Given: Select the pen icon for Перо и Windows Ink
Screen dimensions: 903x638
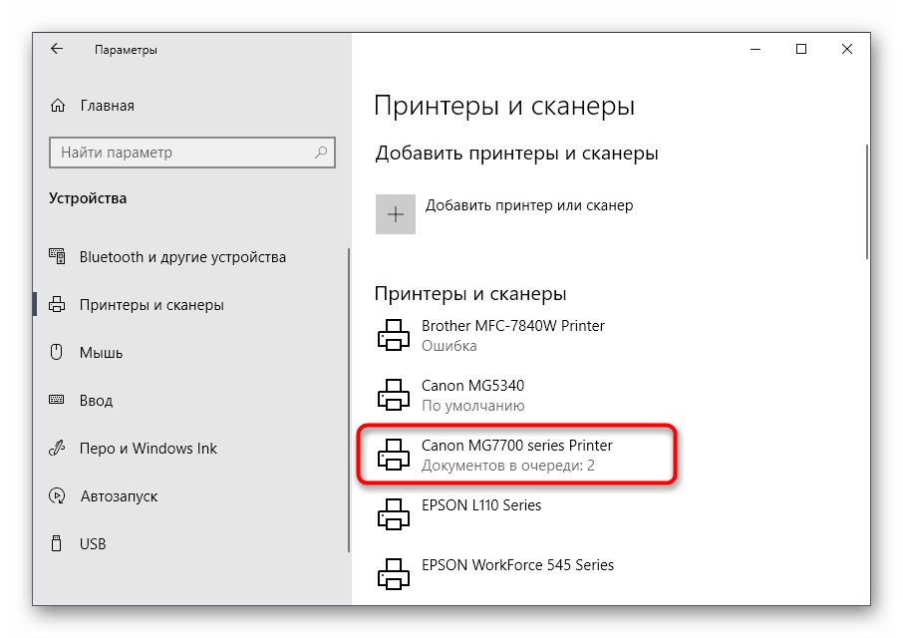Looking at the screenshot, I should [57, 448].
